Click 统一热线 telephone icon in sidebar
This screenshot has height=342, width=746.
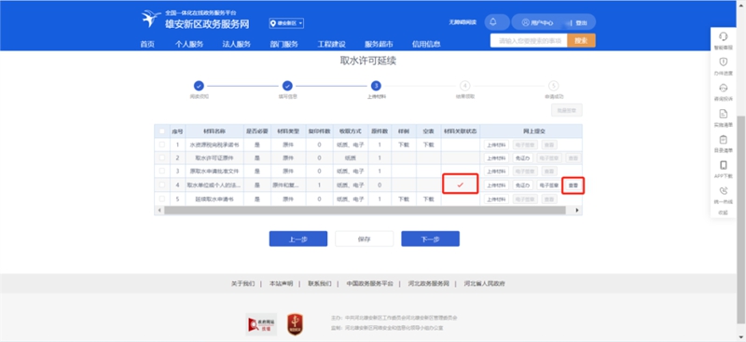click(724, 191)
